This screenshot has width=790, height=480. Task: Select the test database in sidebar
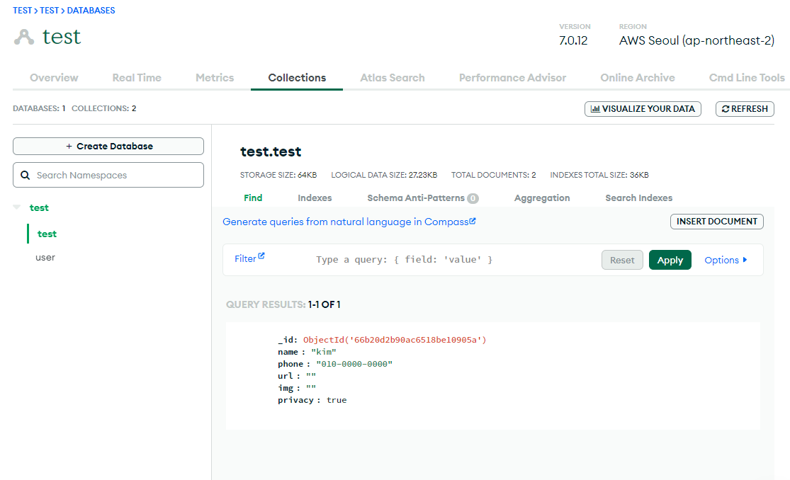(39, 207)
